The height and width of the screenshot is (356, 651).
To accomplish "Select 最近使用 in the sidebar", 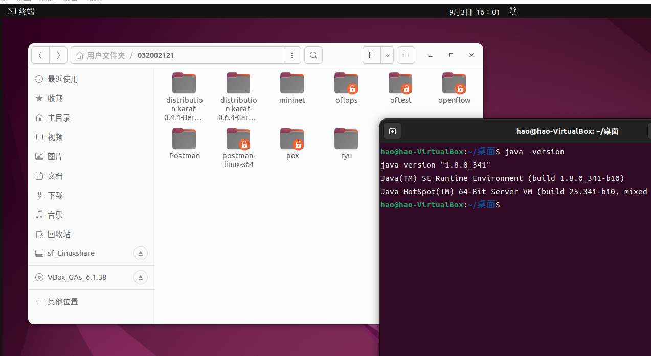I will coord(92,79).
